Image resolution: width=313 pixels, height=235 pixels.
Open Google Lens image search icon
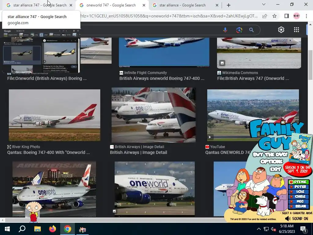pos(239,30)
